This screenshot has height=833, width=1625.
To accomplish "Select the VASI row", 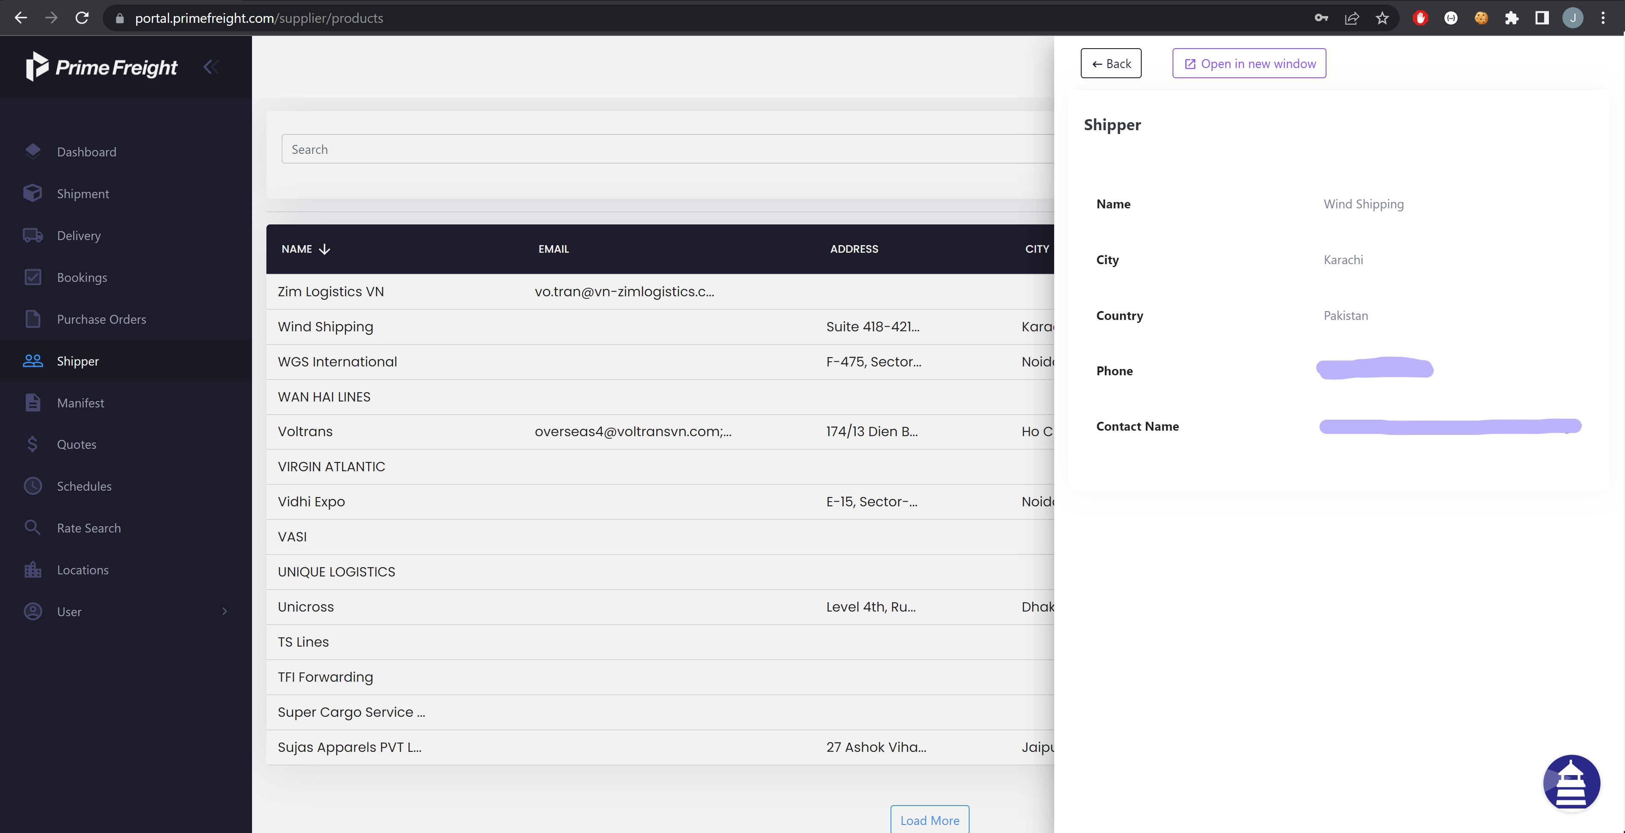I will 660,537.
